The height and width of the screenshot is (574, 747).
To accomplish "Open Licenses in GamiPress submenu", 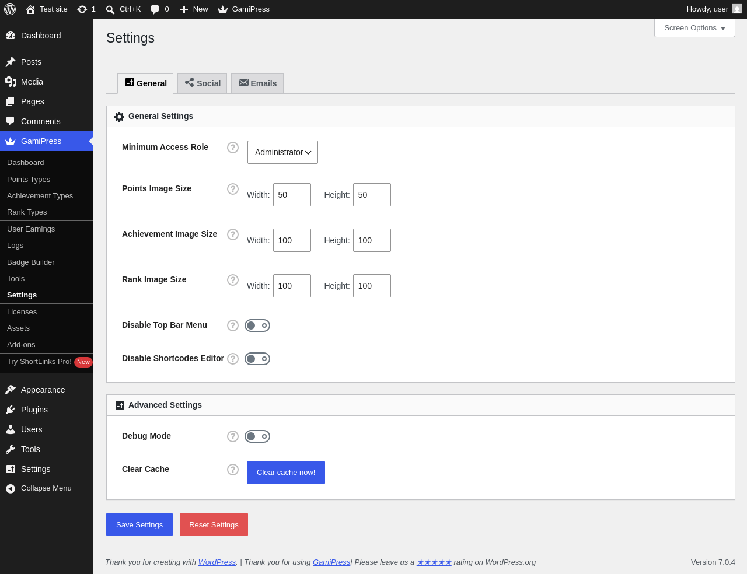I will point(47,312).
